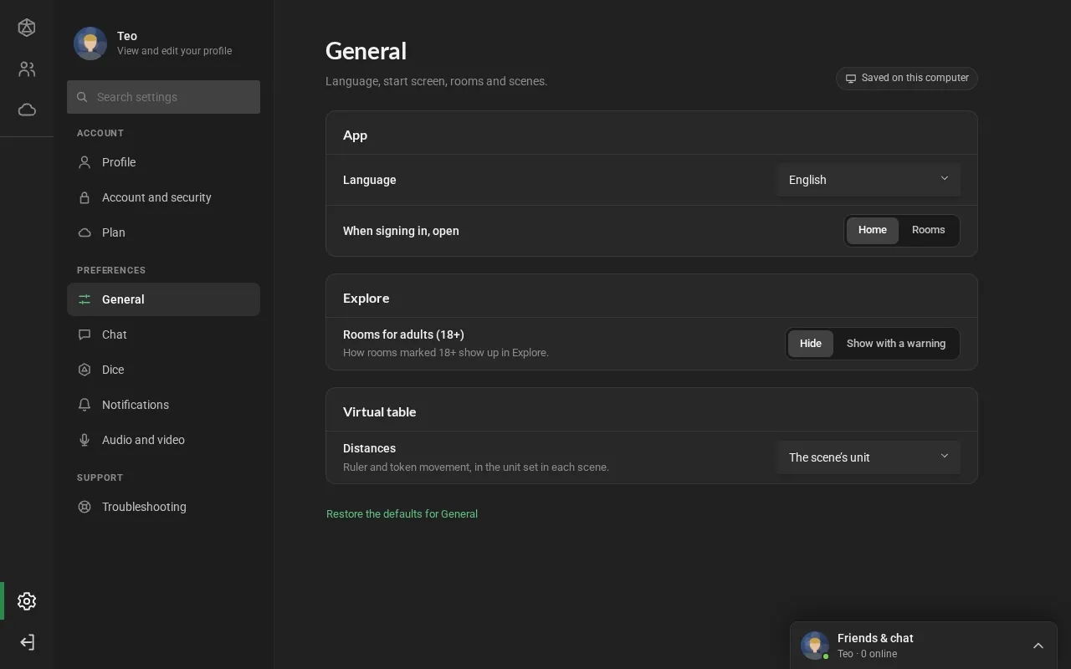
Task: Open Dice preferences
Action: pos(163,370)
